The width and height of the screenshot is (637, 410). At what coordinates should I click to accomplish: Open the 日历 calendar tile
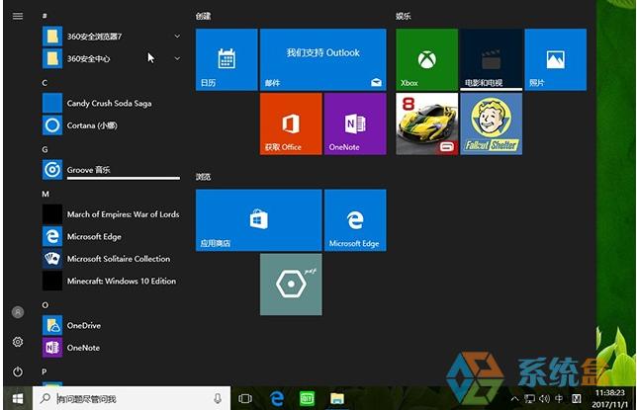point(226,59)
